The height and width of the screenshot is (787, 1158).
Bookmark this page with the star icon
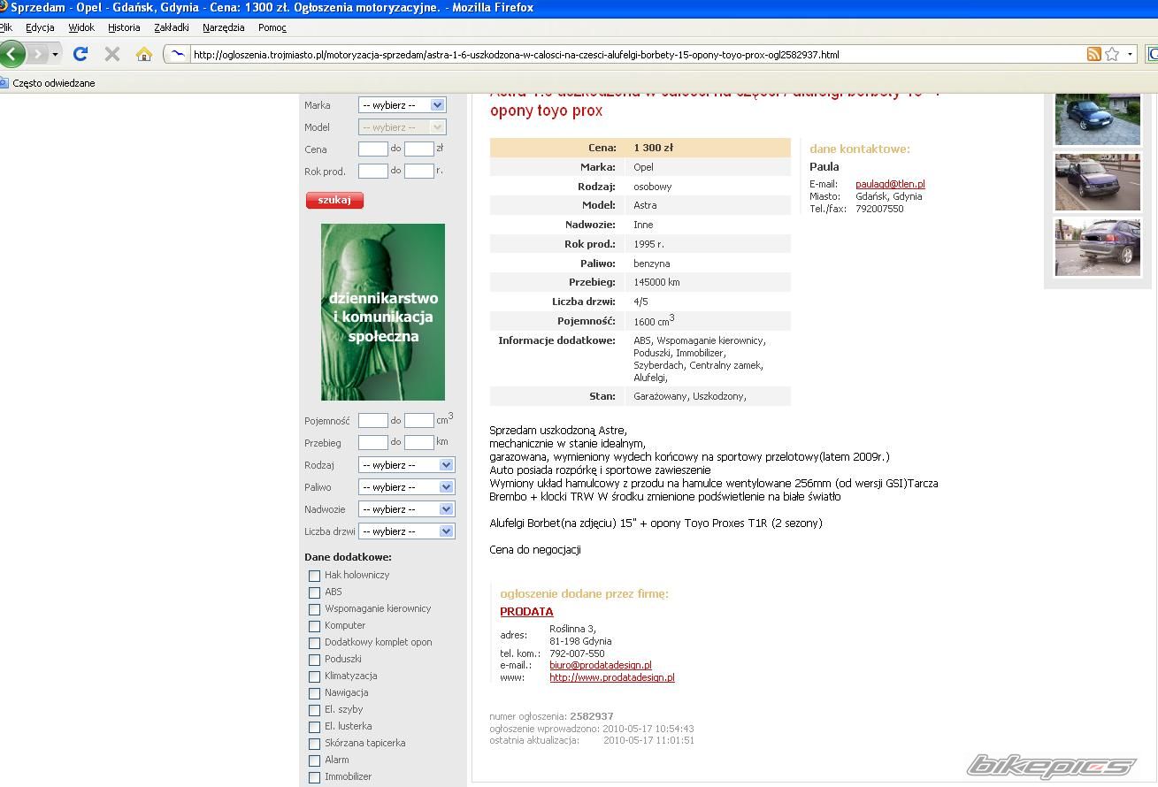tap(1112, 54)
